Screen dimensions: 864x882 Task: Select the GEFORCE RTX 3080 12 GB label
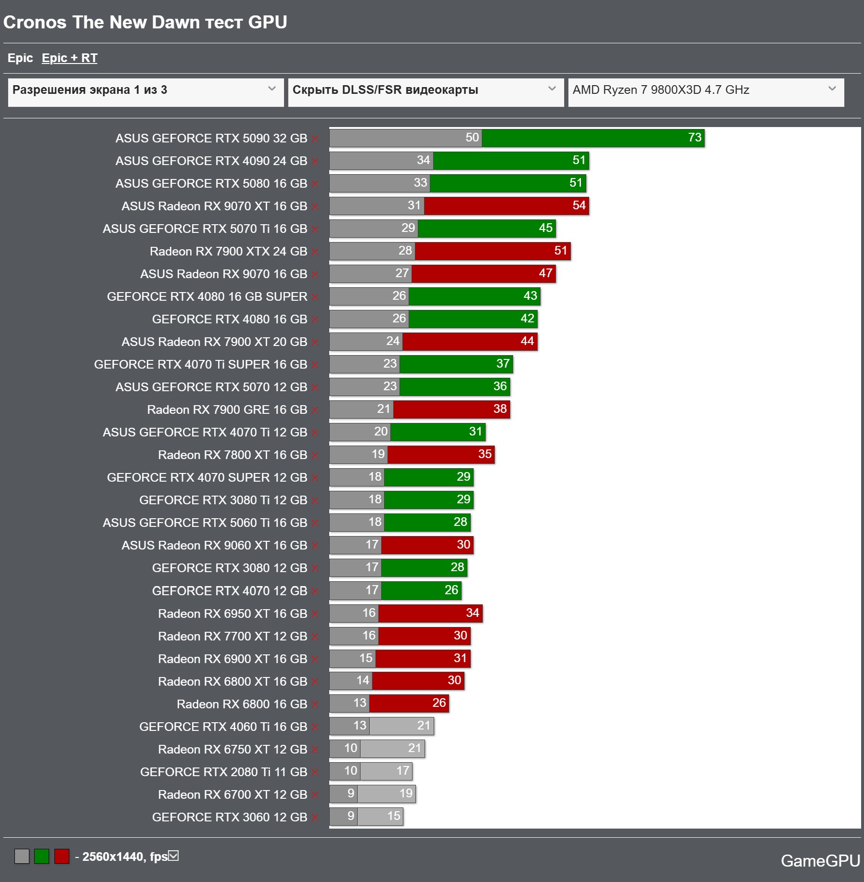(230, 568)
